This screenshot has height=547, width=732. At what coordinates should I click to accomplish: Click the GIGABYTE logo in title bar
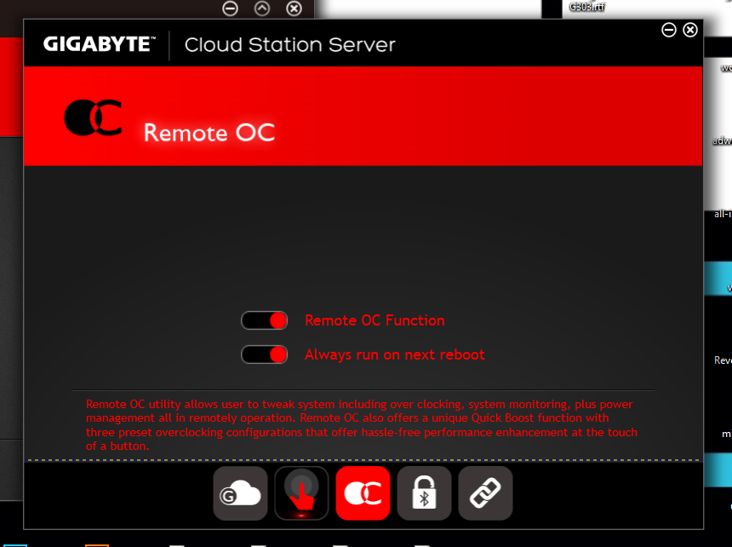(x=99, y=44)
